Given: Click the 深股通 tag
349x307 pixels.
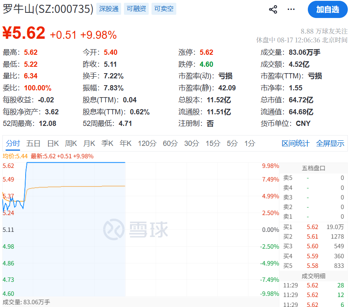Looking at the screenshot, I should [109, 9].
